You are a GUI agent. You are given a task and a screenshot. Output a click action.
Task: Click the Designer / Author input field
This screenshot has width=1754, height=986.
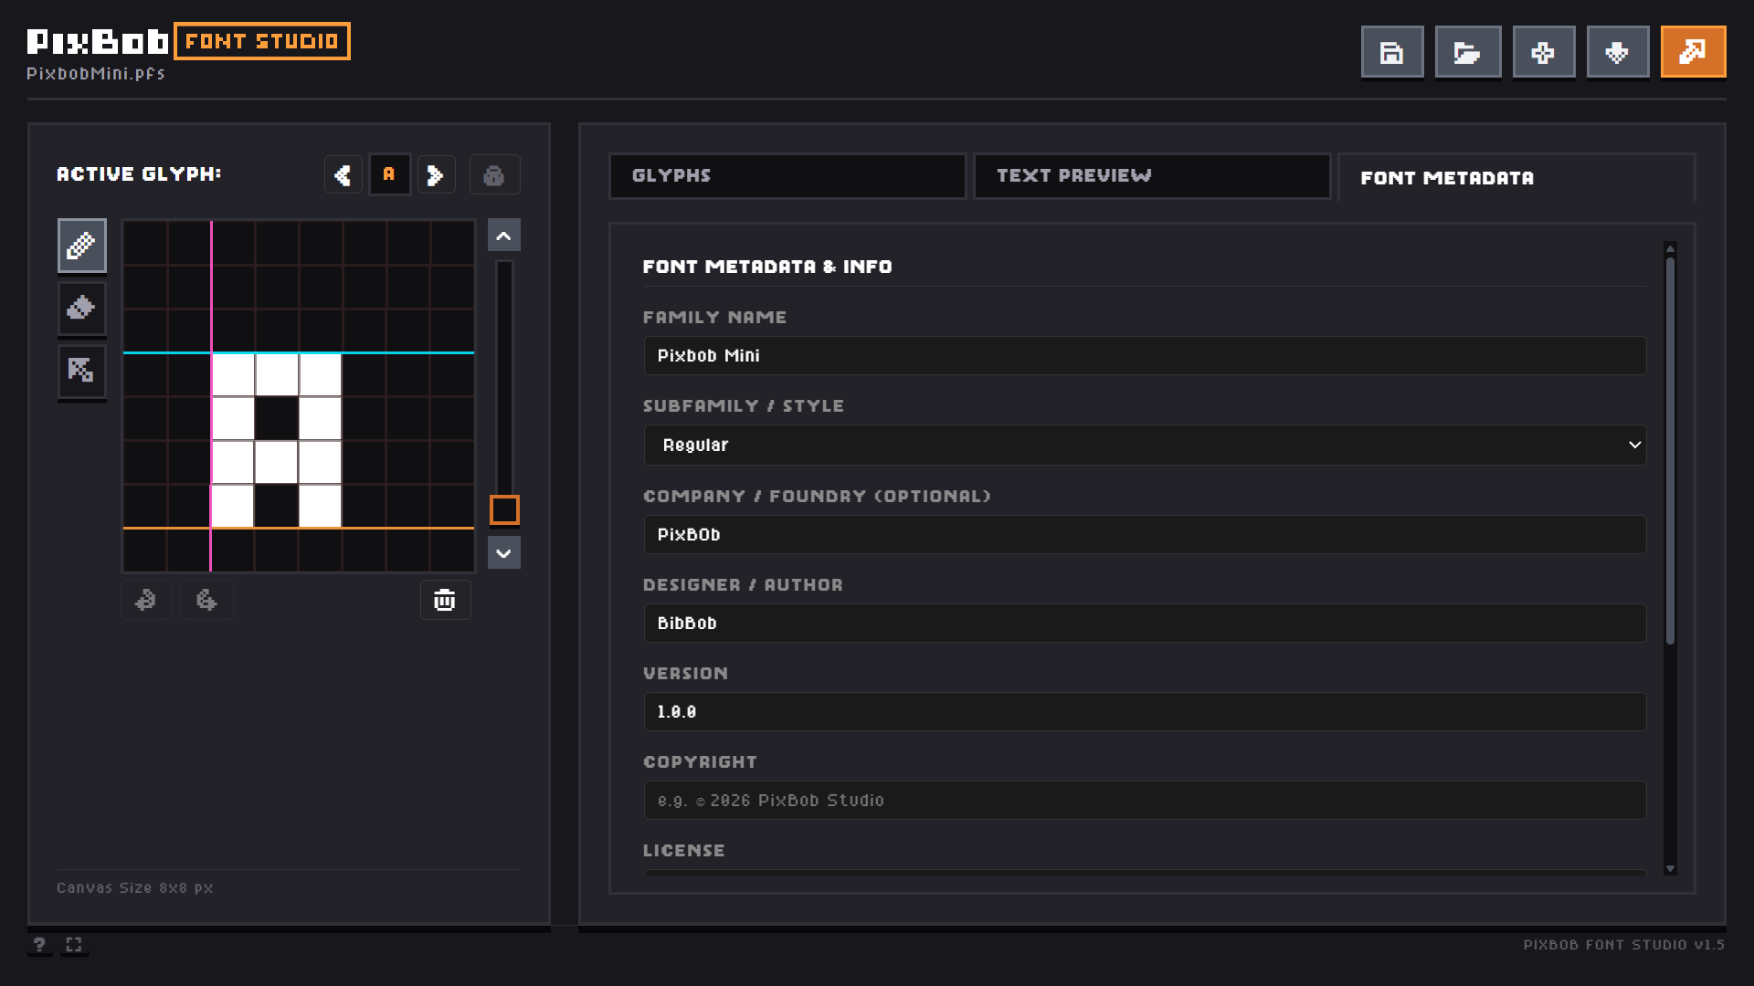click(1145, 623)
